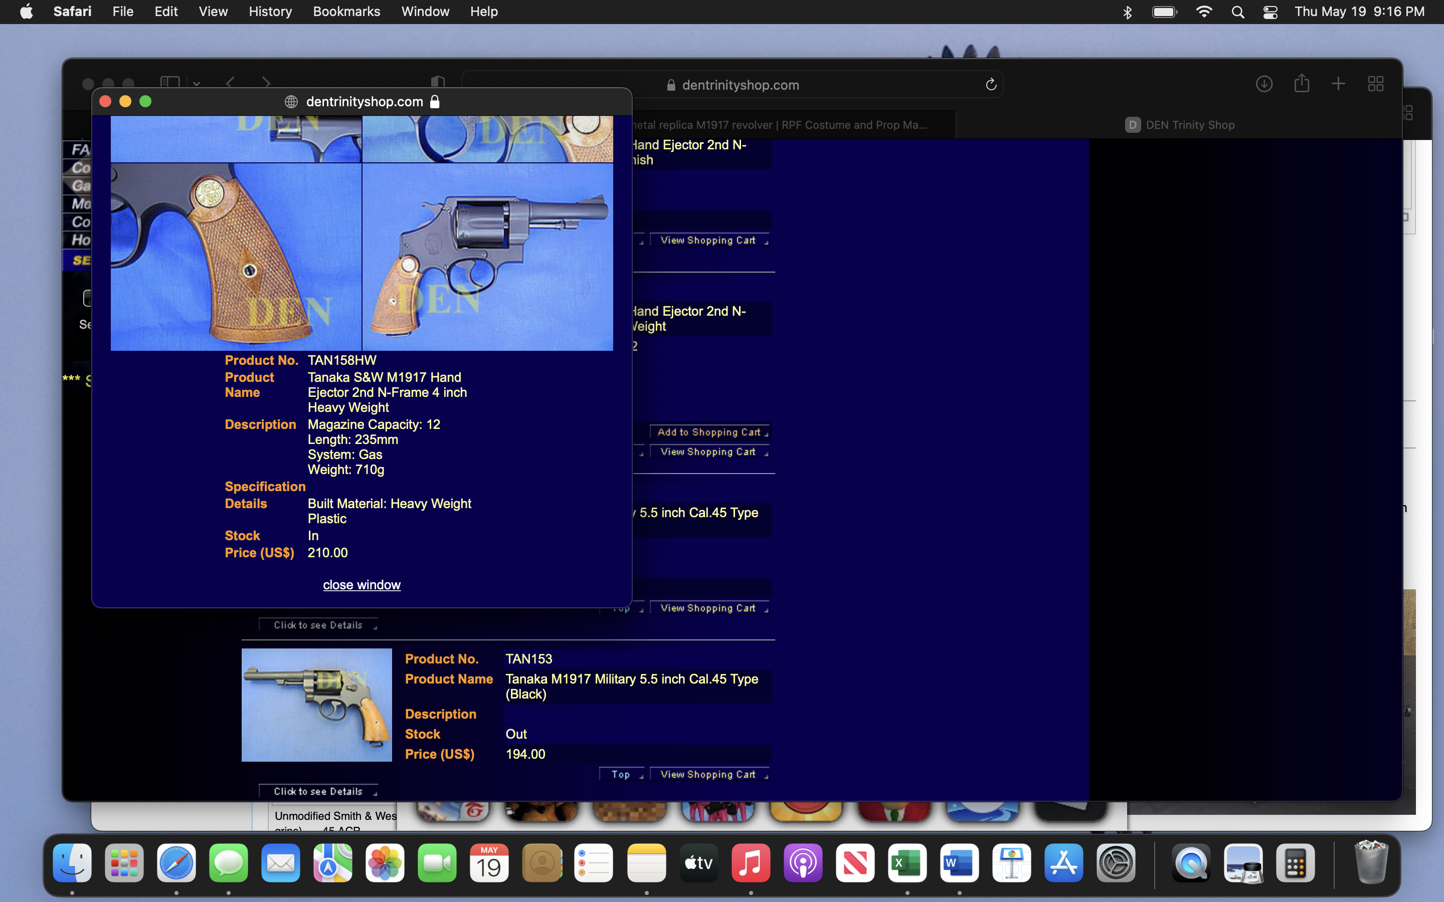This screenshot has width=1444, height=902.
Task: Open the Notes app in the Dock
Action: click(x=646, y=863)
